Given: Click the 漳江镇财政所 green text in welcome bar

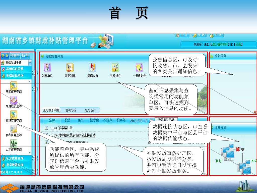Looking at the screenshot, I should point(220,44).
